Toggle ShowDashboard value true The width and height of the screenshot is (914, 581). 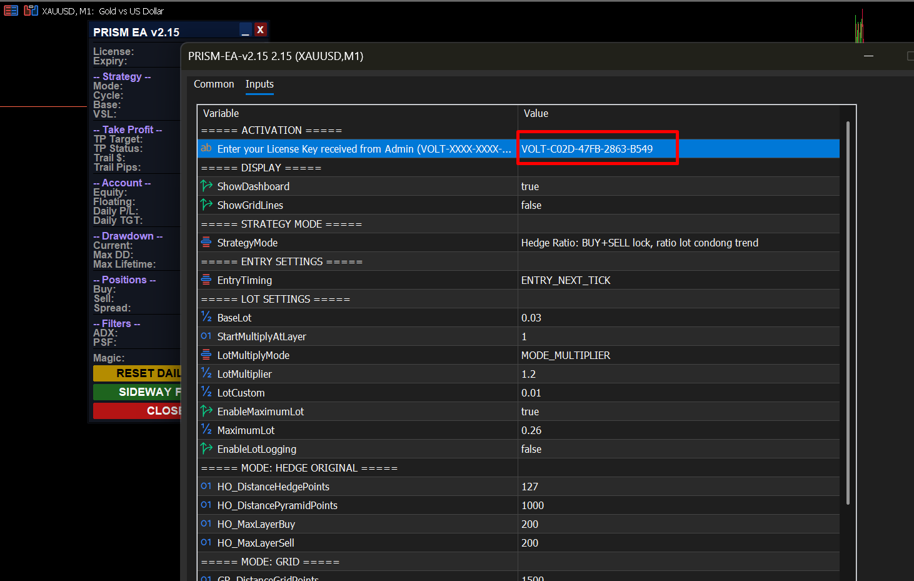pyautogui.click(x=678, y=186)
